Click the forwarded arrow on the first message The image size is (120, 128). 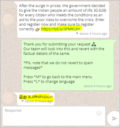coord(77,33)
